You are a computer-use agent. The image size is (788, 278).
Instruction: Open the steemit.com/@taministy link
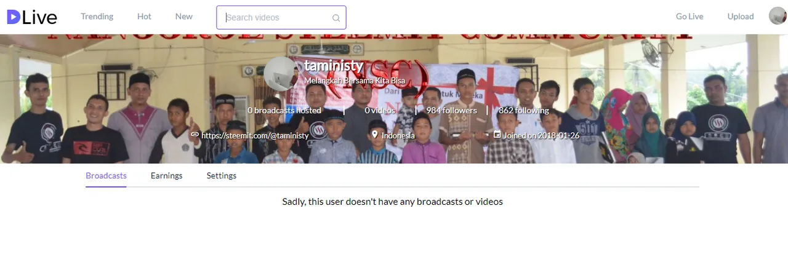click(x=255, y=135)
